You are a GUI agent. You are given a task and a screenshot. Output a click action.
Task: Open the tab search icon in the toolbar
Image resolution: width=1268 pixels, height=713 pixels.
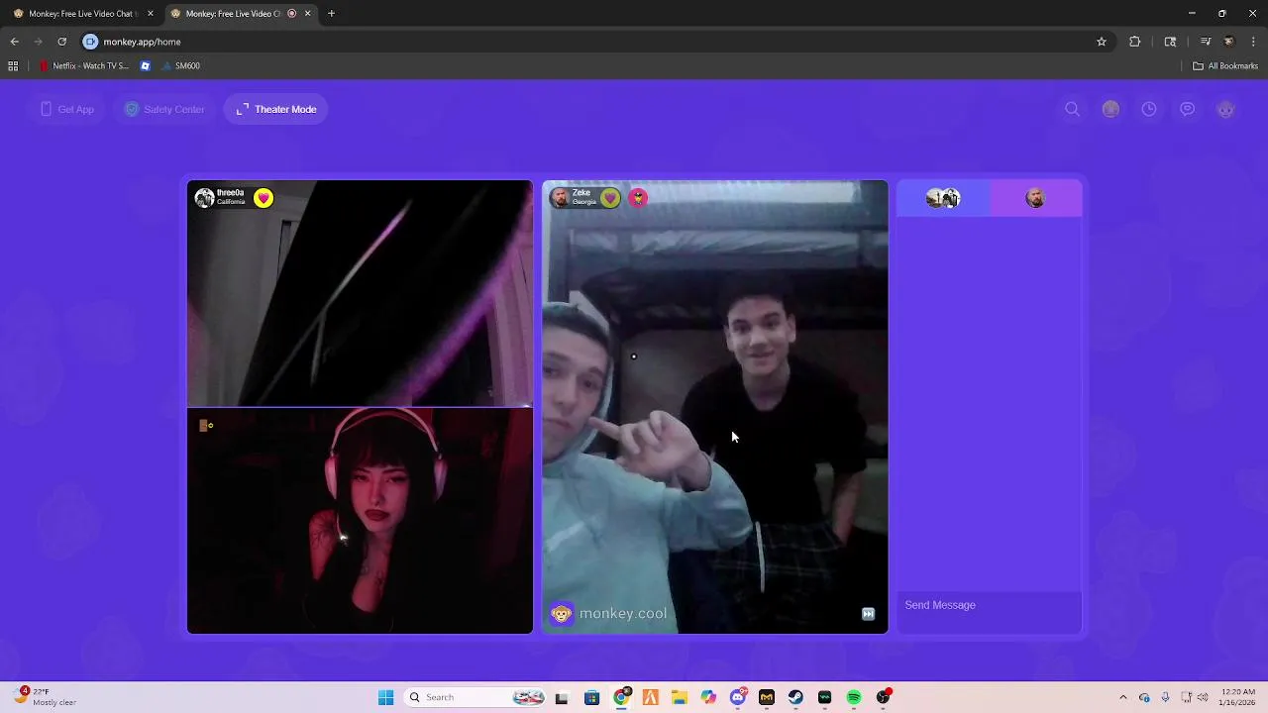click(x=1170, y=42)
